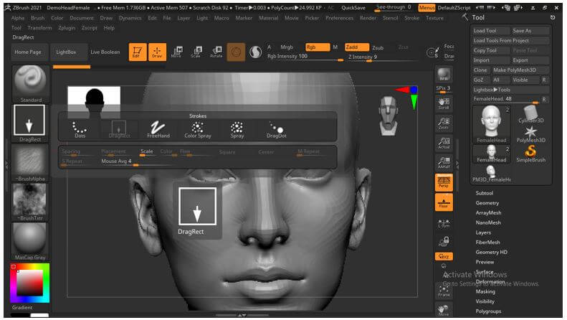This screenshot has height=320, width=567.
Task: Select the Scale transform icon
Action: 196,52
